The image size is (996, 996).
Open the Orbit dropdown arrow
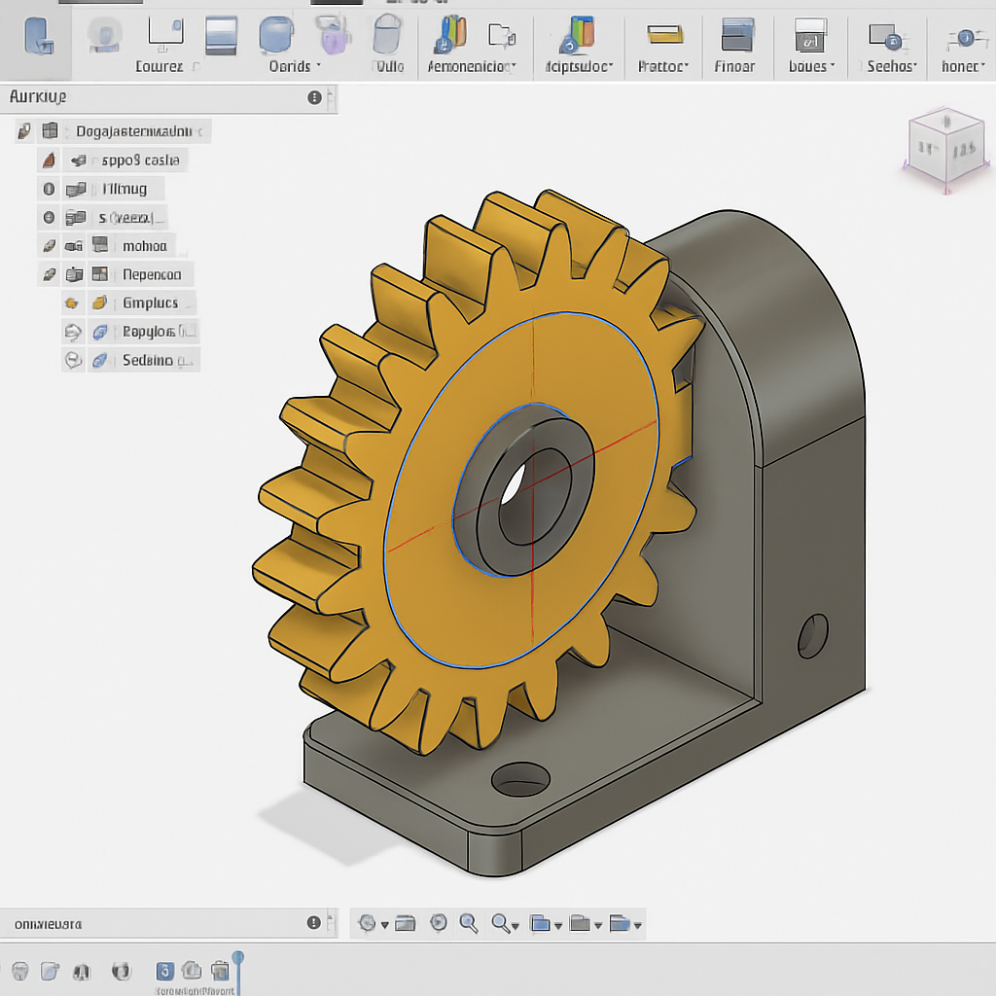coord(384,924)
